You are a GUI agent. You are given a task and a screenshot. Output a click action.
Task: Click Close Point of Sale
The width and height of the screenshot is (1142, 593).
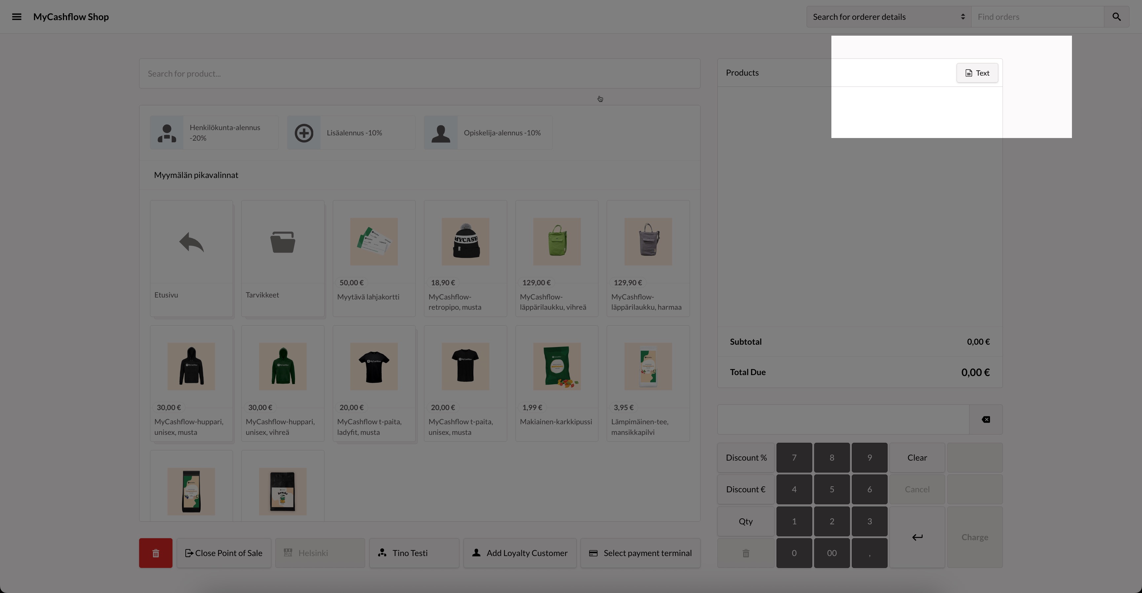224,553
